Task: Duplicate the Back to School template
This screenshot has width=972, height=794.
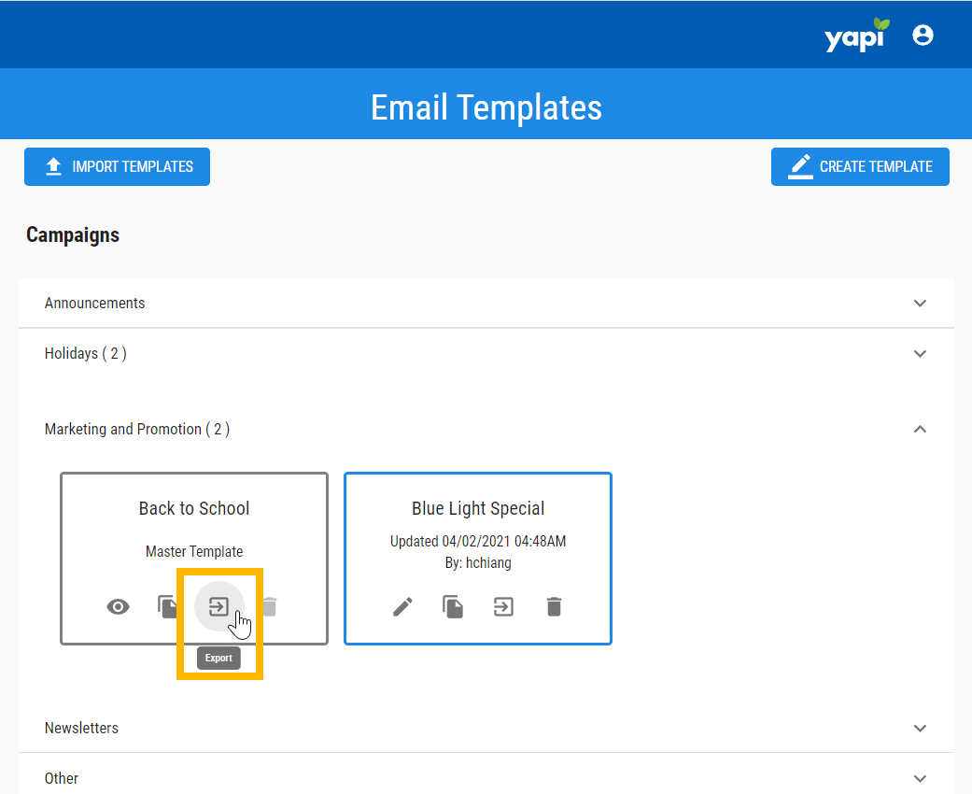Action: (x=168, y=606)
